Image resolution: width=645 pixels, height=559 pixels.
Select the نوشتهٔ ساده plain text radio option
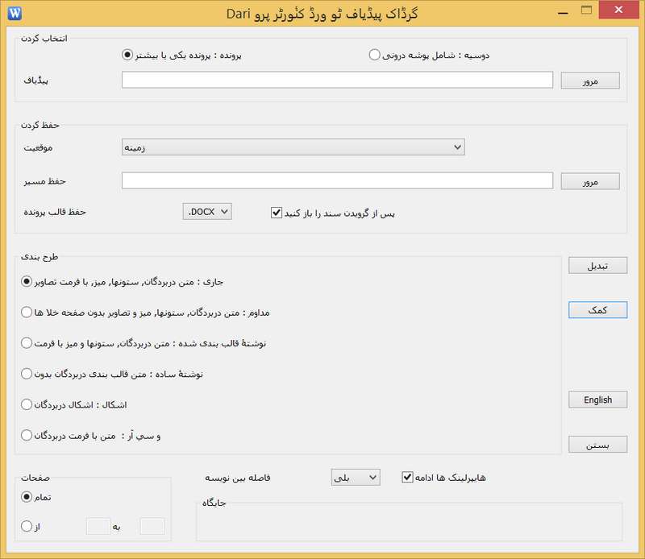27,374
